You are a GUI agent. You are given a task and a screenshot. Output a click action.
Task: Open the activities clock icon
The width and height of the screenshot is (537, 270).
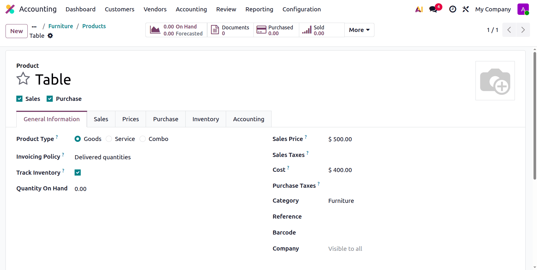(453, 9)
